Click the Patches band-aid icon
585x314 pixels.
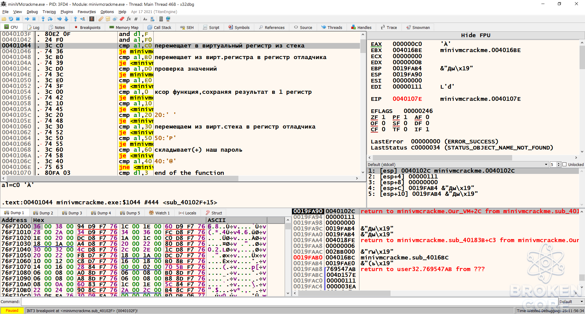pos(101,19)
